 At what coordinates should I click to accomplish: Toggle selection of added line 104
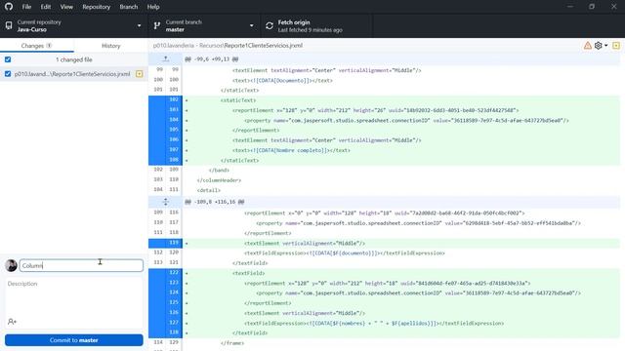tap(165, 120)
